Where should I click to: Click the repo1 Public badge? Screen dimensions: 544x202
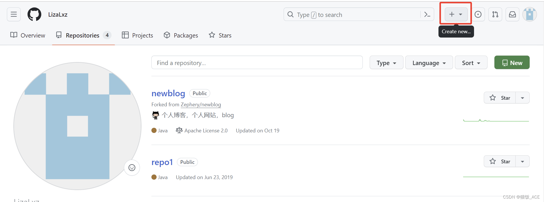click(x=187, y=162)
